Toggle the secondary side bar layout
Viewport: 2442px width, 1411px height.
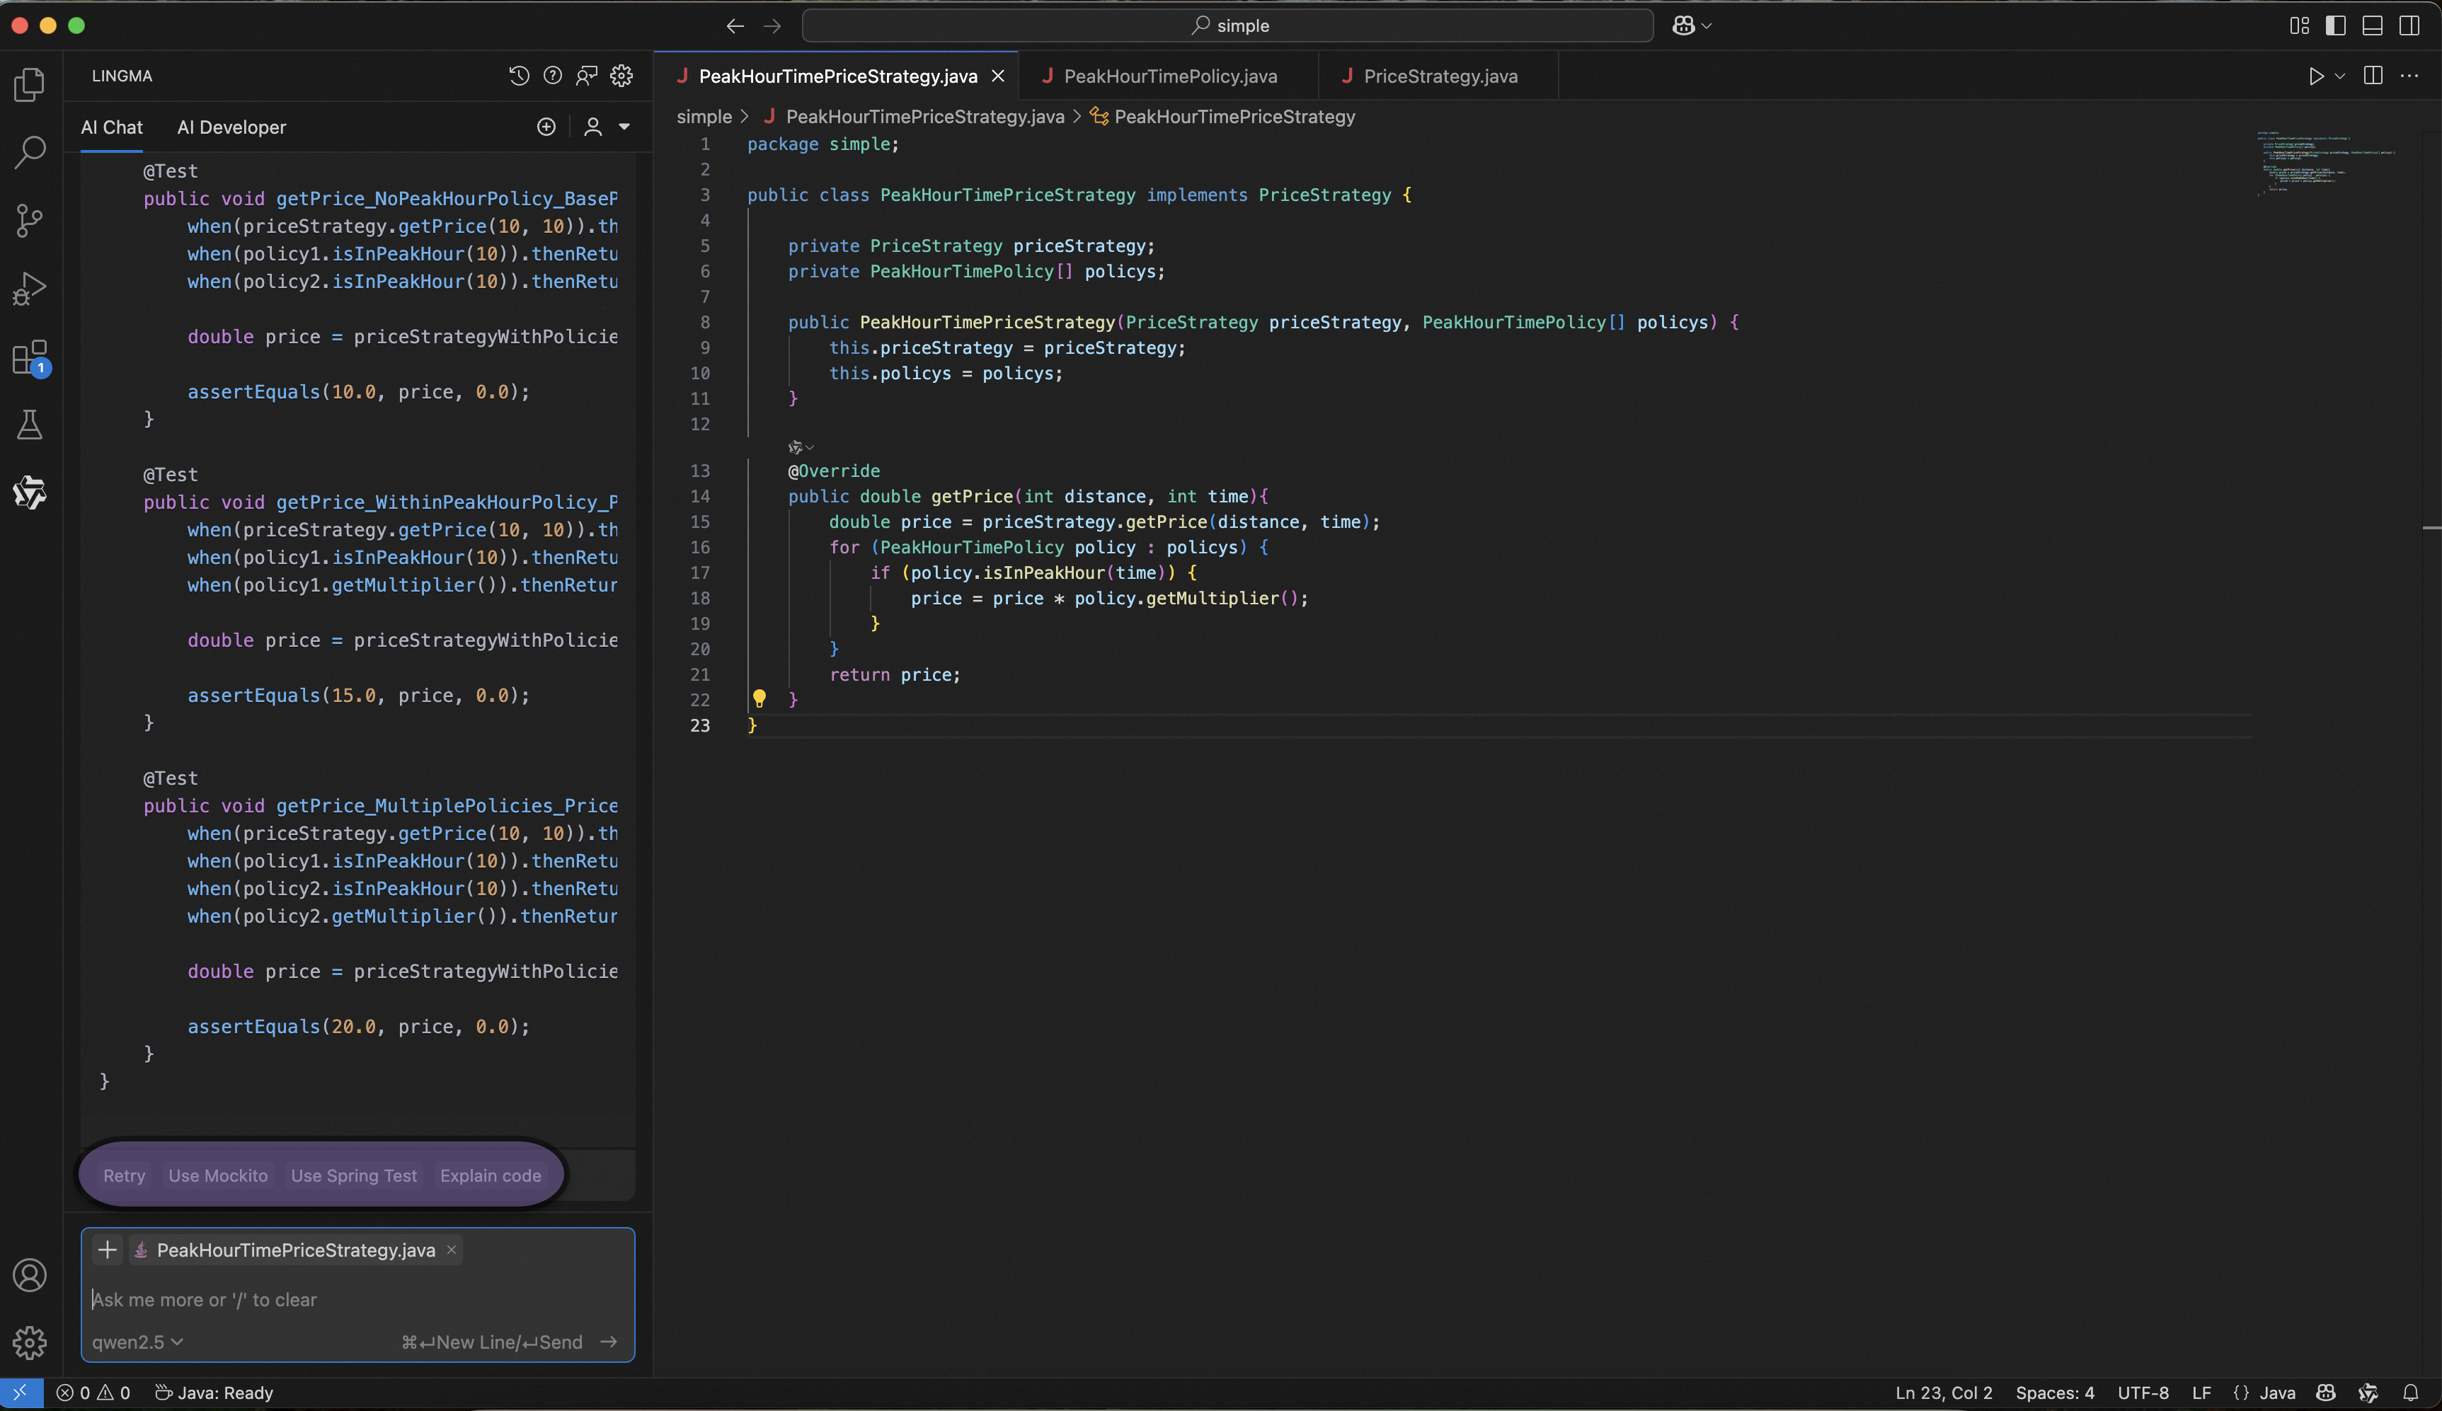pyautogui.click(x=2409, y=26)
